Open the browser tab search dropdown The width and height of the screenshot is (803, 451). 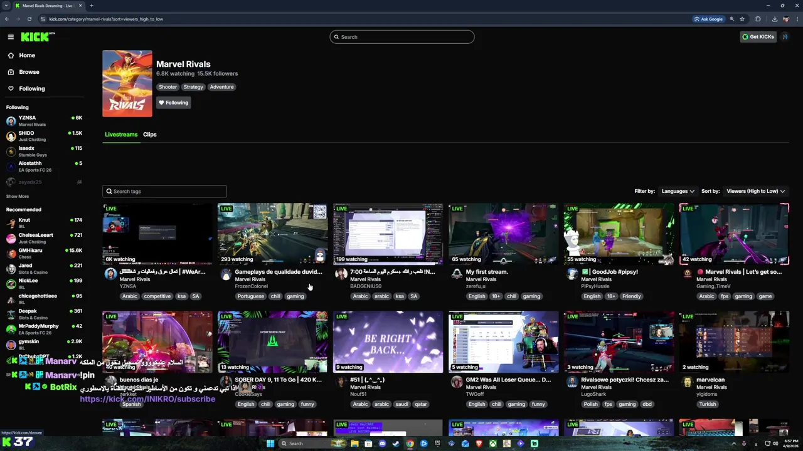[7, 6]
